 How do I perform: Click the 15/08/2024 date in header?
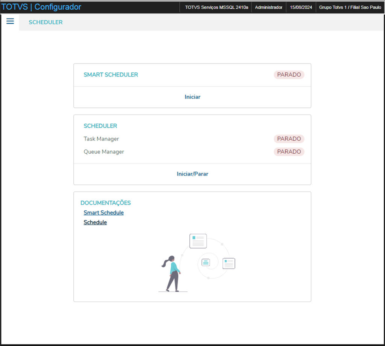(x=301, y=8)
